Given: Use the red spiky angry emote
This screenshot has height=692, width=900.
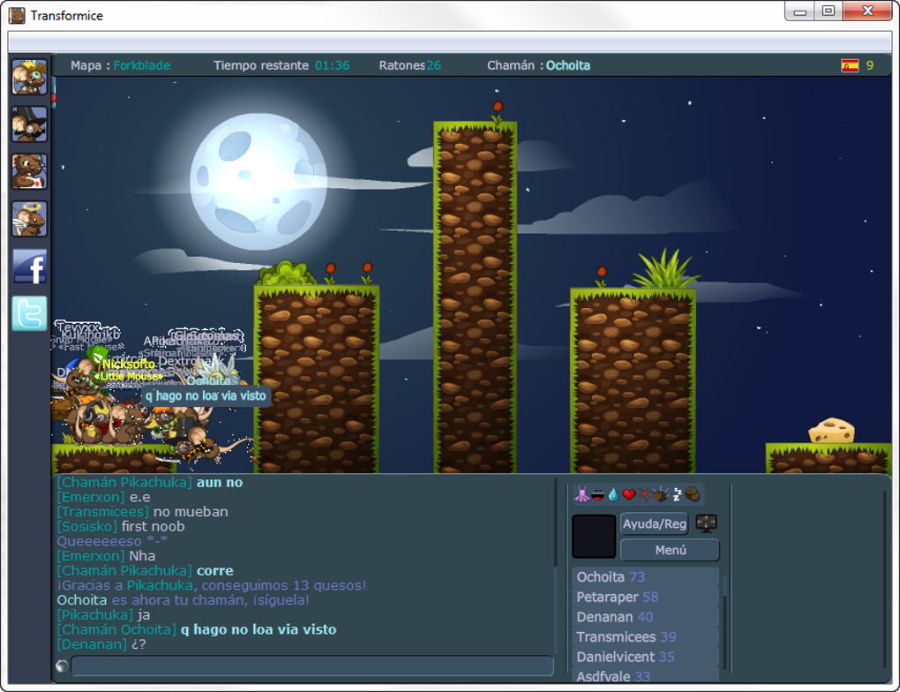Looking at the screenshot, I should 645,494.
